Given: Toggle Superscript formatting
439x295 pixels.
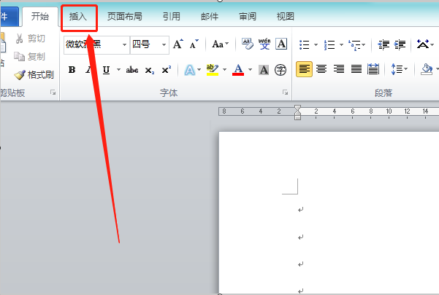Looking at the screenshot, I should coord(167,70).
